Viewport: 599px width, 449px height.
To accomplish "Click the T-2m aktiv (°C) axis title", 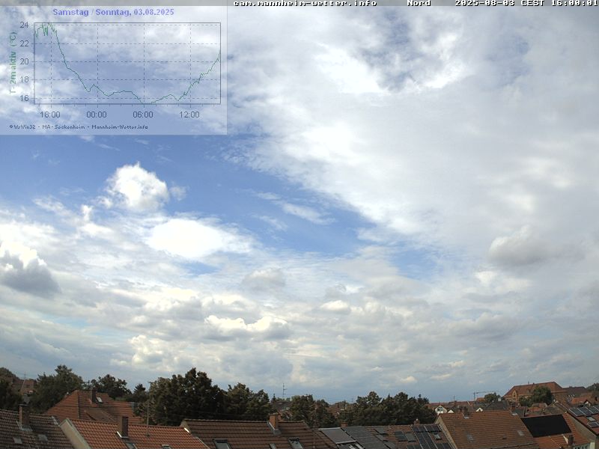I will [13, 64].
